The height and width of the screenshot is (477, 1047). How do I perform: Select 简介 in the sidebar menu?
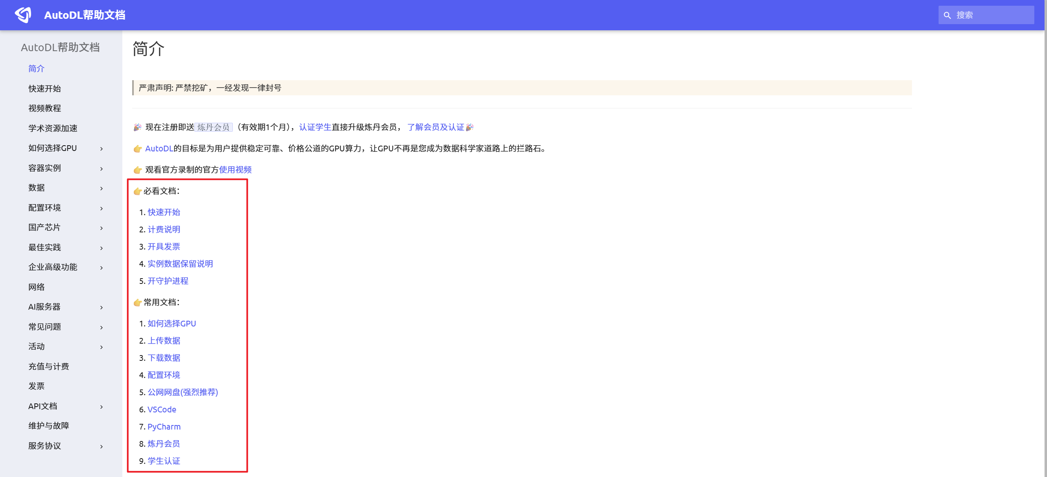point(36,68)
